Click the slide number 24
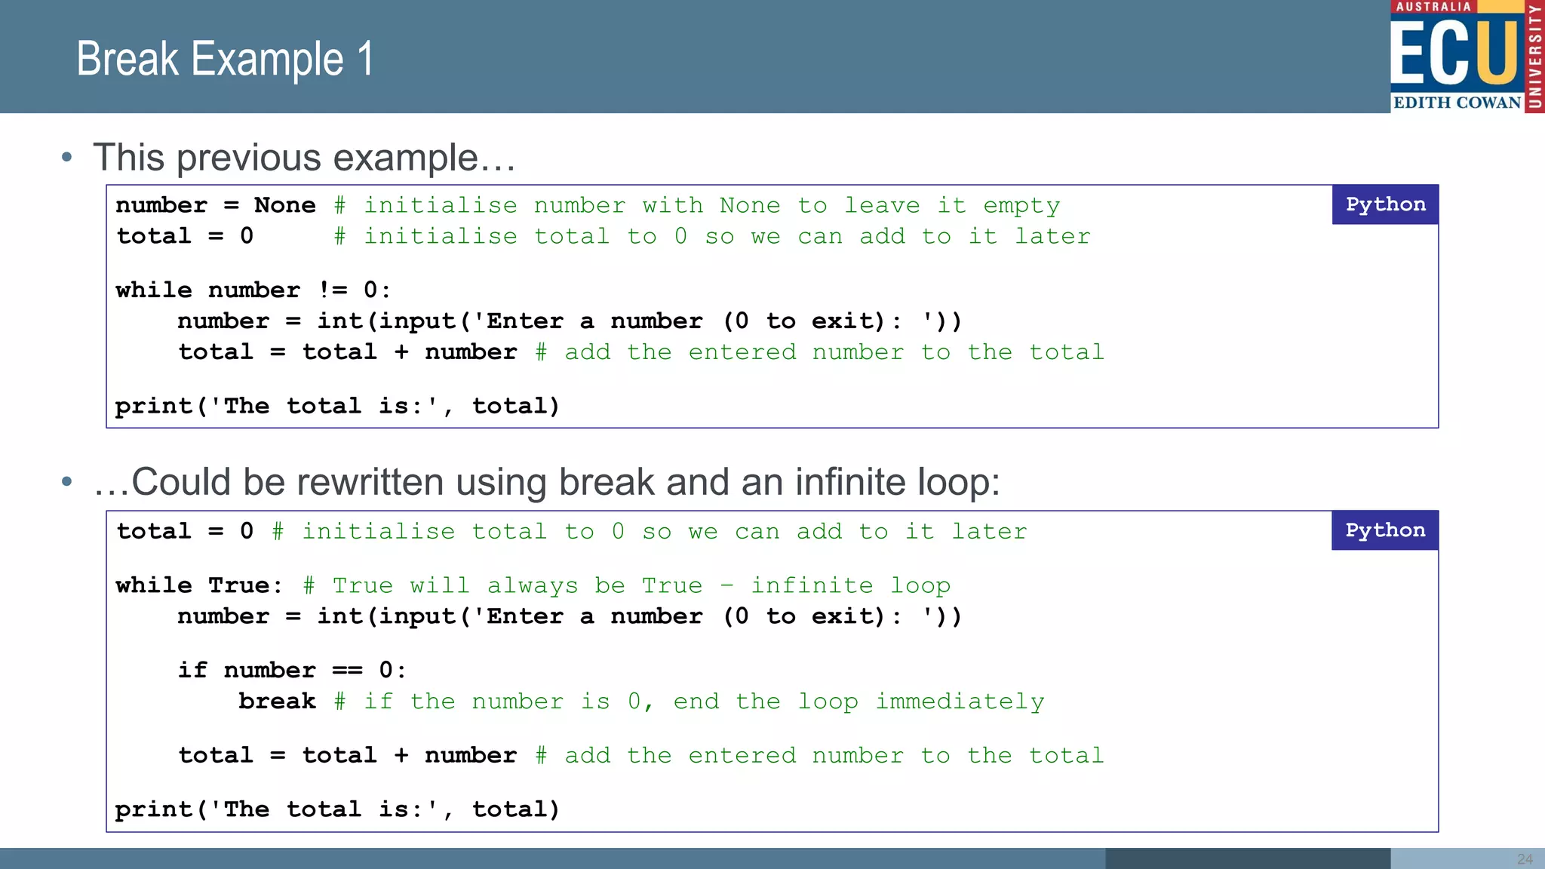This screenshot has height=869, width=1545. tap(1525, 859)
